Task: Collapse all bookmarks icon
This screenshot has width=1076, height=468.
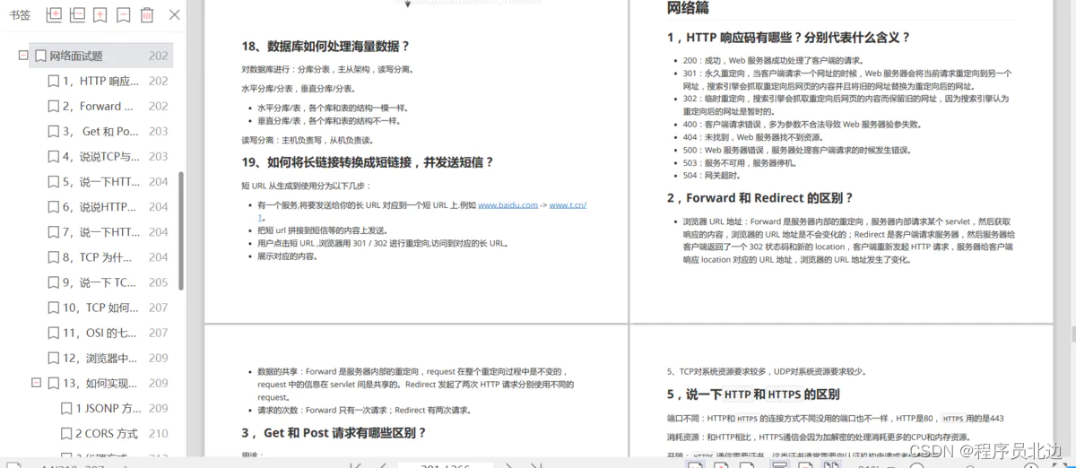Action: [77, 14]
